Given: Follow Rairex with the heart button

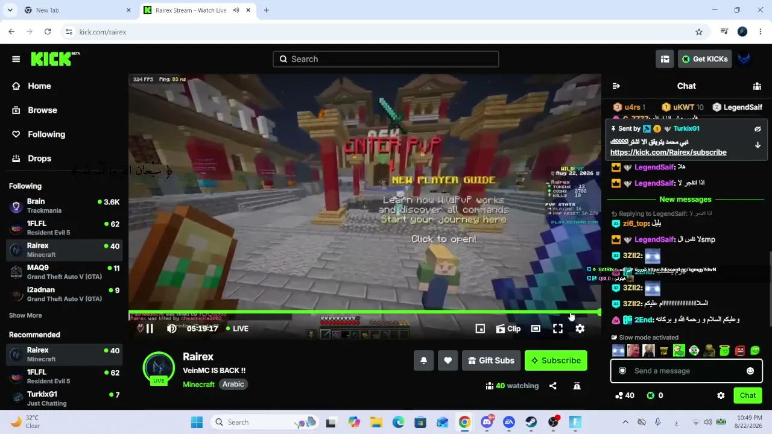Looking at the screenshot, I should [448, 360].
